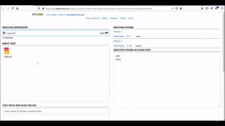The image size is (225, 126).
Task: Click the page vertical scrollbar
Action: pos(224,43)
